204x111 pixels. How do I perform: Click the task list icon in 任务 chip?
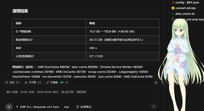(x=7, y=82)
